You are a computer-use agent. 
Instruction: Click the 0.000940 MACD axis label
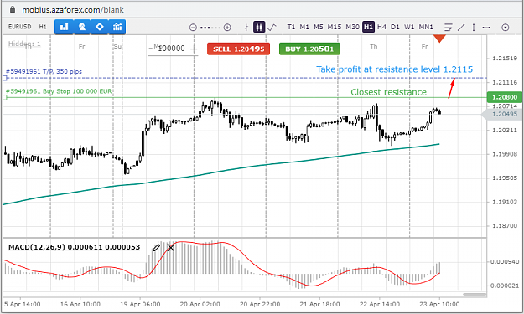click(505, 261)
